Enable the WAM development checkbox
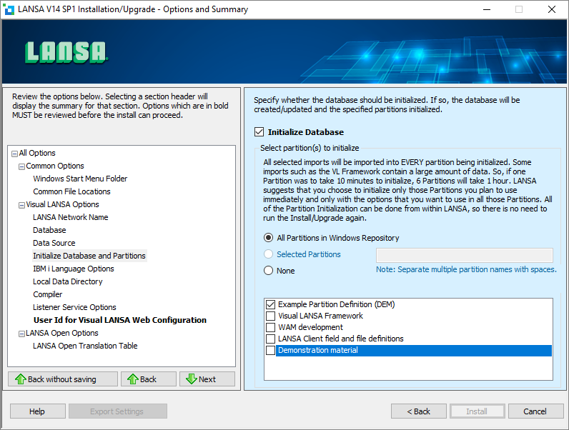Image resolution: width=569 pixels, height=430 pixels. 270,327
